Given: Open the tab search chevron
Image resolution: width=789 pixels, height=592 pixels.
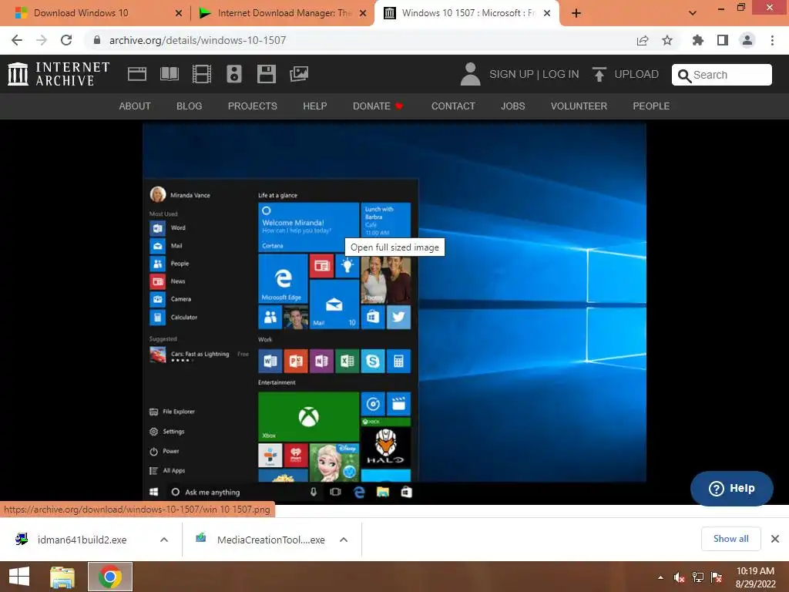Looking at the screenshot, I should (x=693, y=13).
